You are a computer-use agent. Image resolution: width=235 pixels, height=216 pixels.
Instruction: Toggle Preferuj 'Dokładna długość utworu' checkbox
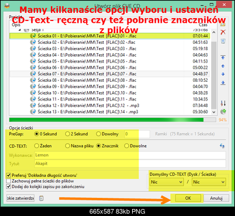[x=9, y=175]
